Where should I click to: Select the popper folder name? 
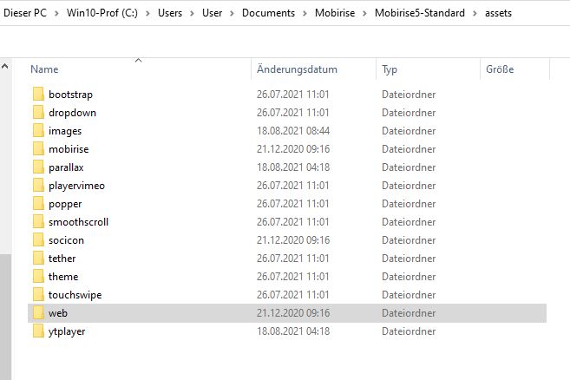[65, 204]
